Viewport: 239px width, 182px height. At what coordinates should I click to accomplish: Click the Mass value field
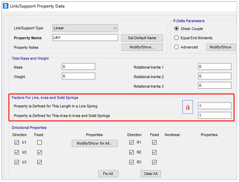79,67
